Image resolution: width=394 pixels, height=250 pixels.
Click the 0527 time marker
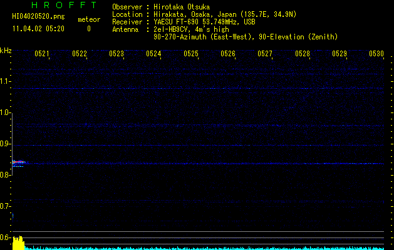[265, 54]
